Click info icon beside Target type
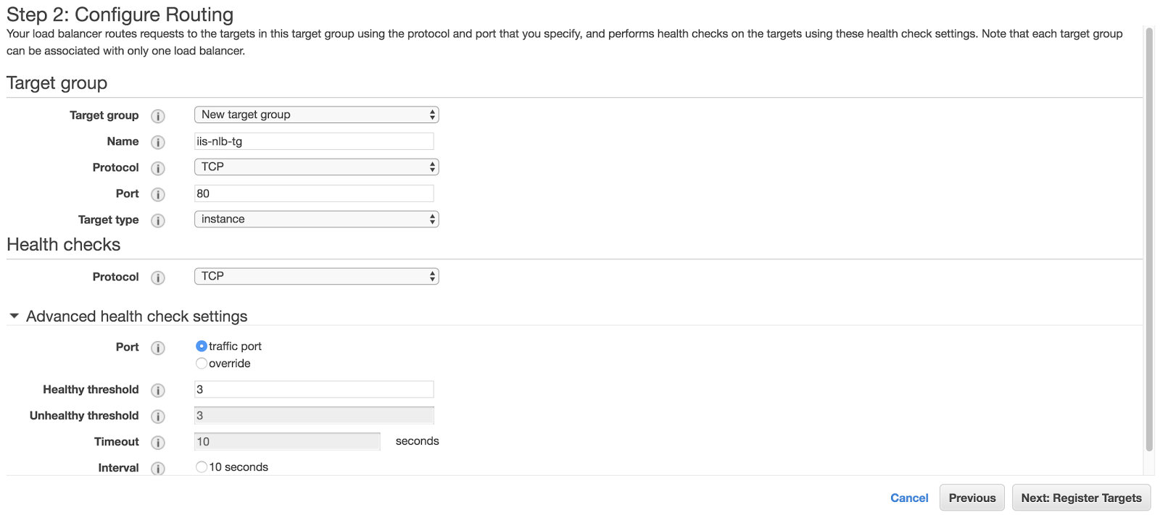The height and width of the screenshot is (515, 1160). (x=158, y=220)
